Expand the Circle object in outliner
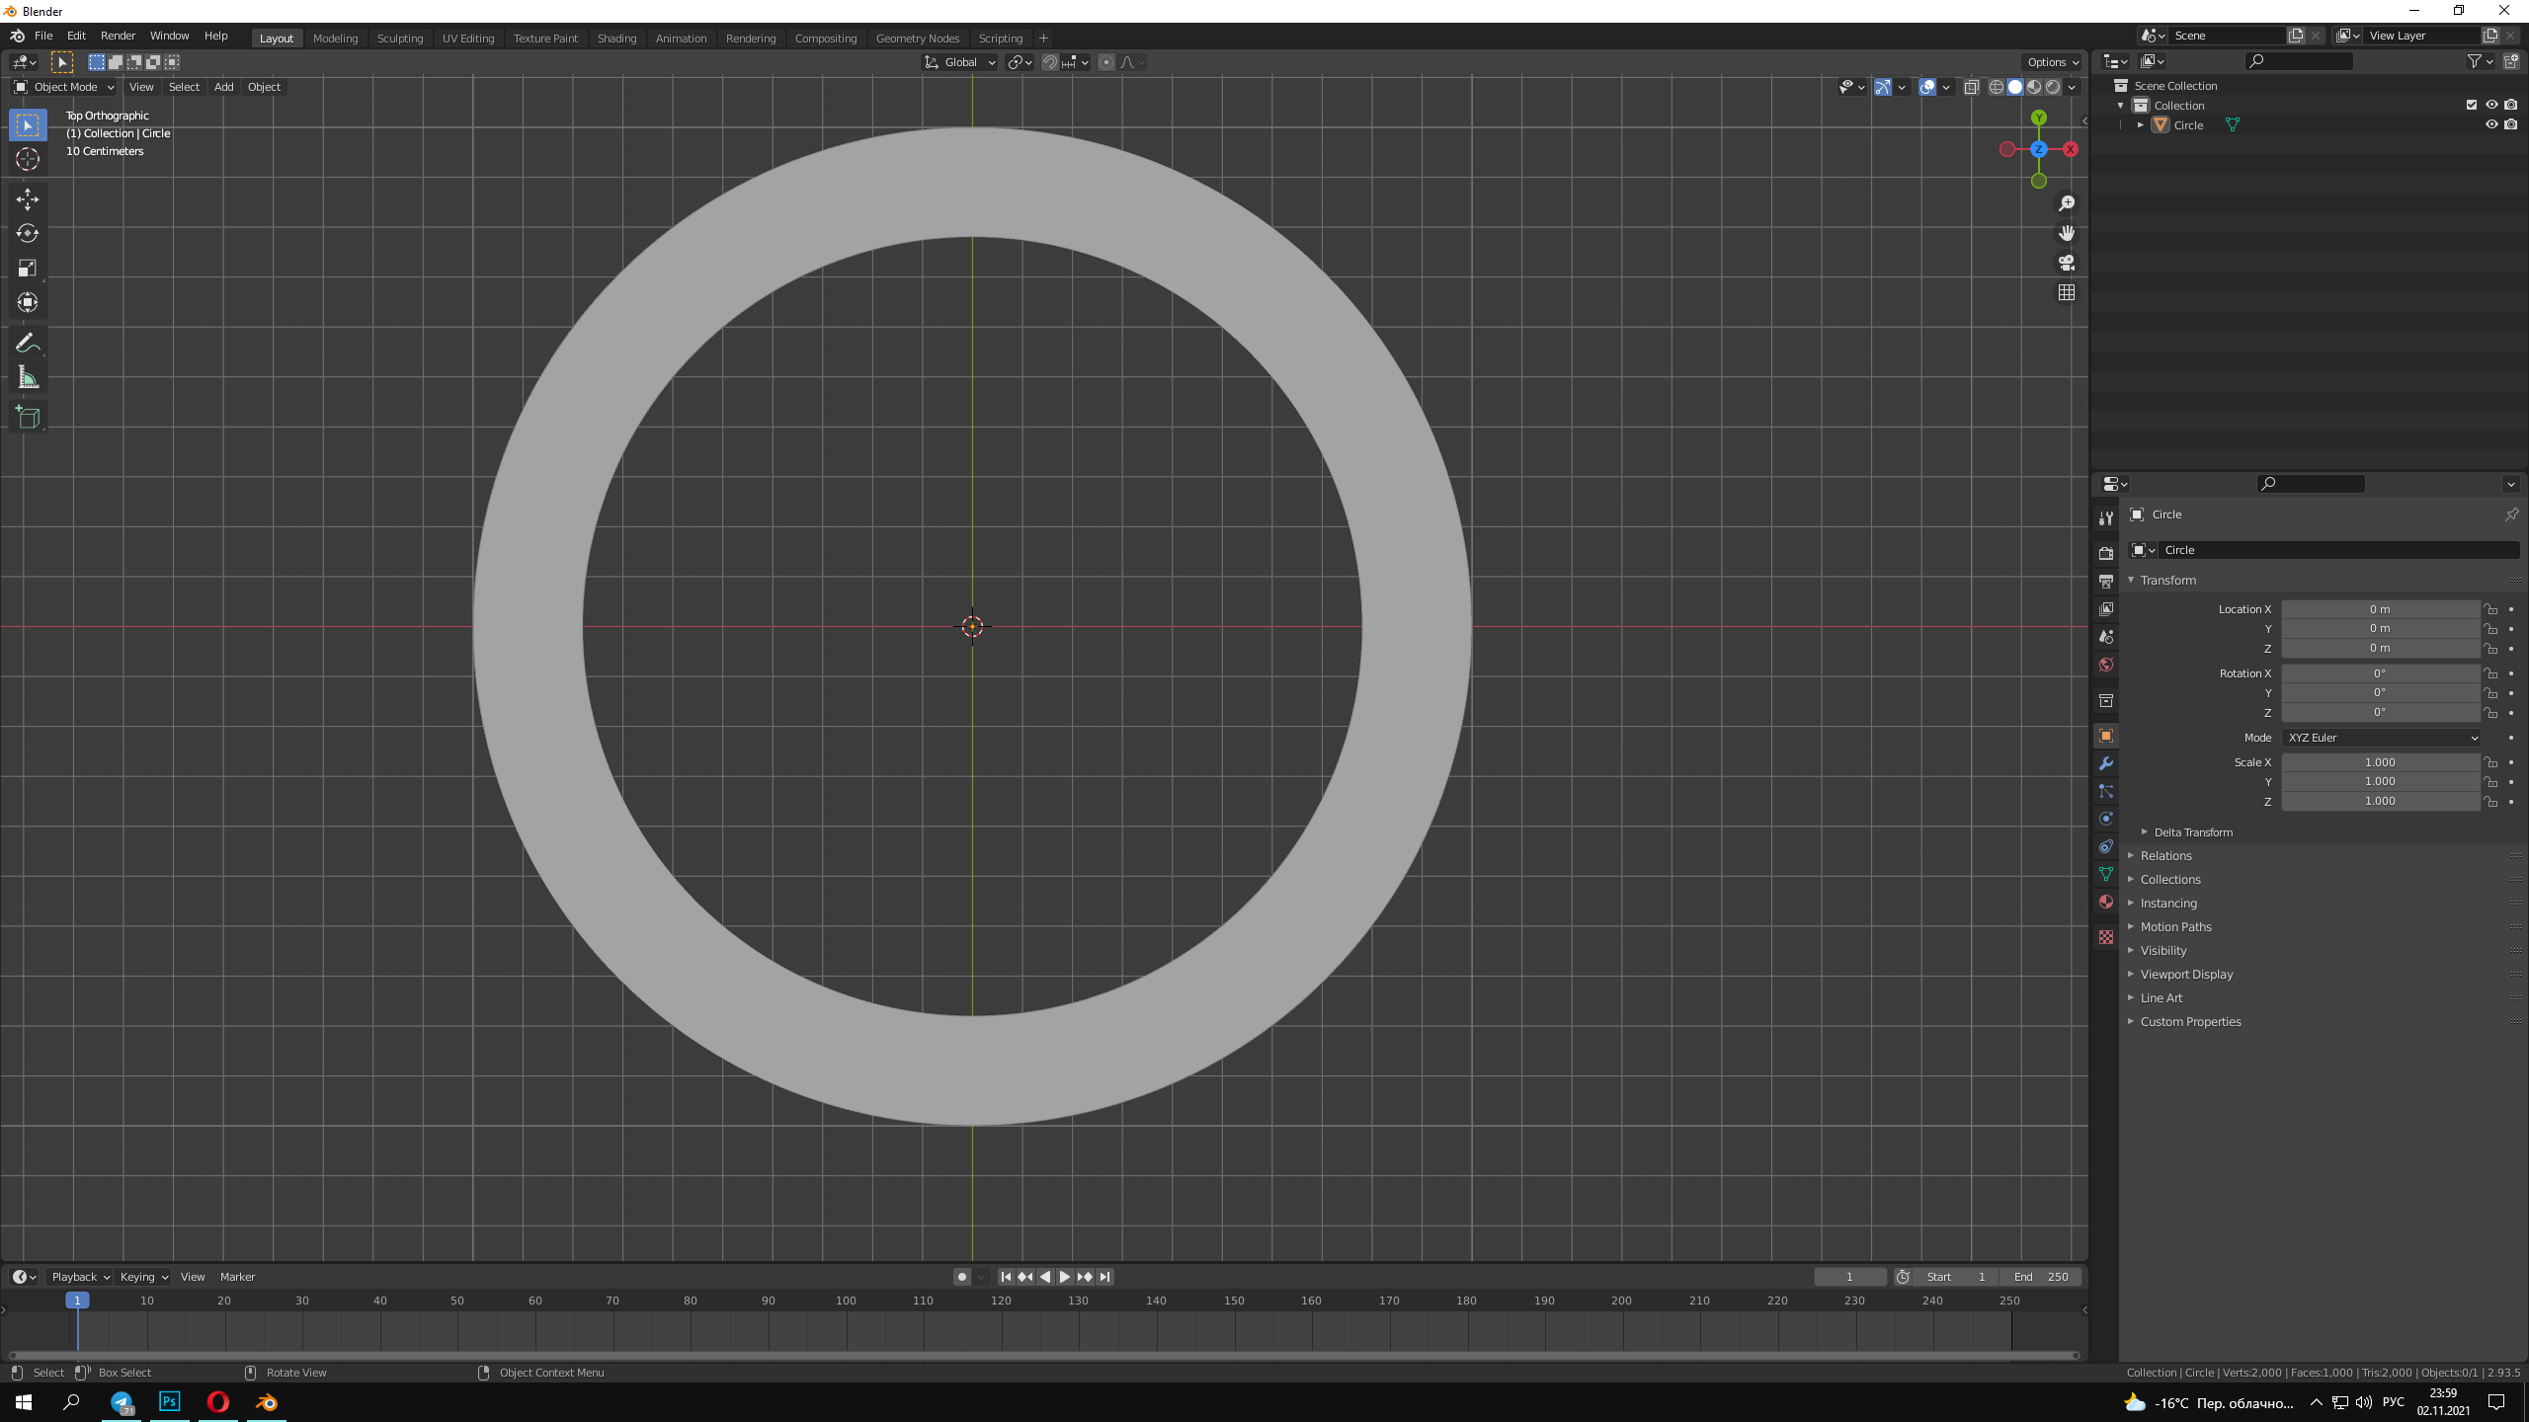The height and width of the screenshot is (1422, 2529). click(2140, 125)
